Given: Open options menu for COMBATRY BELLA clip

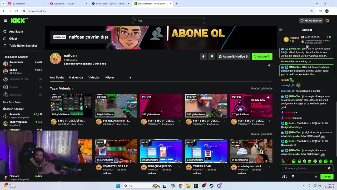Looking at the screenshot, I should pos(134,167).
